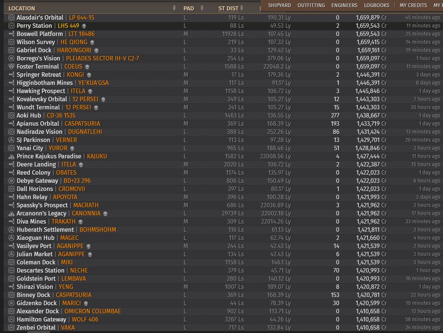Open the DUGNATLEHI system link

85,132
